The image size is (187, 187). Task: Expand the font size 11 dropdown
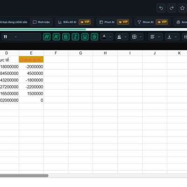coord(15,37)
